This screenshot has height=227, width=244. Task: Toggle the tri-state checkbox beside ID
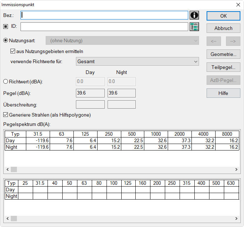pos(6,26)
